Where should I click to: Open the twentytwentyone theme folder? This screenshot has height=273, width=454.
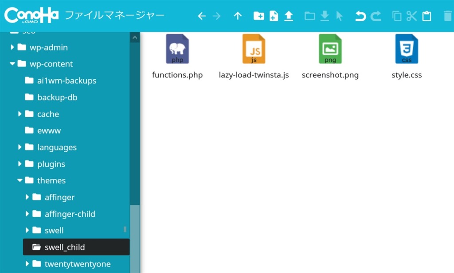click(71, 263)
